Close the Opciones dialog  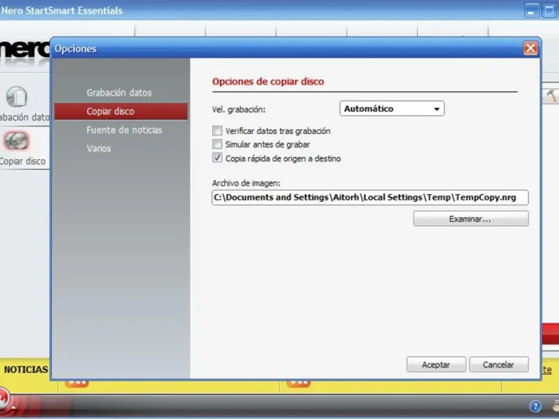tap(530, 48)
